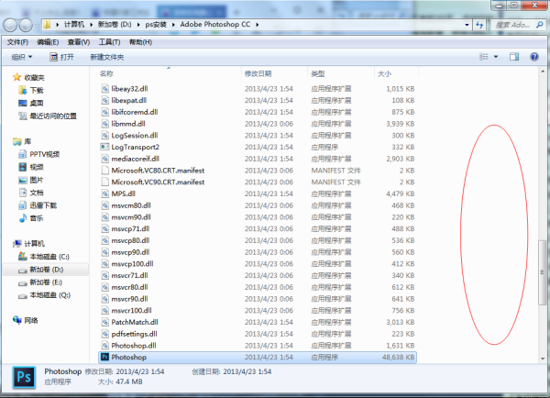Click arrow after 计算机 in breadcrumb
Viewport: 550px width, 398px height.
click(x=91, y=25)
